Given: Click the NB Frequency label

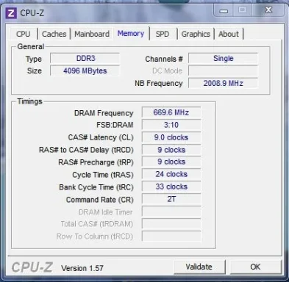Looking at the screenshot, I should pos(159,84).
